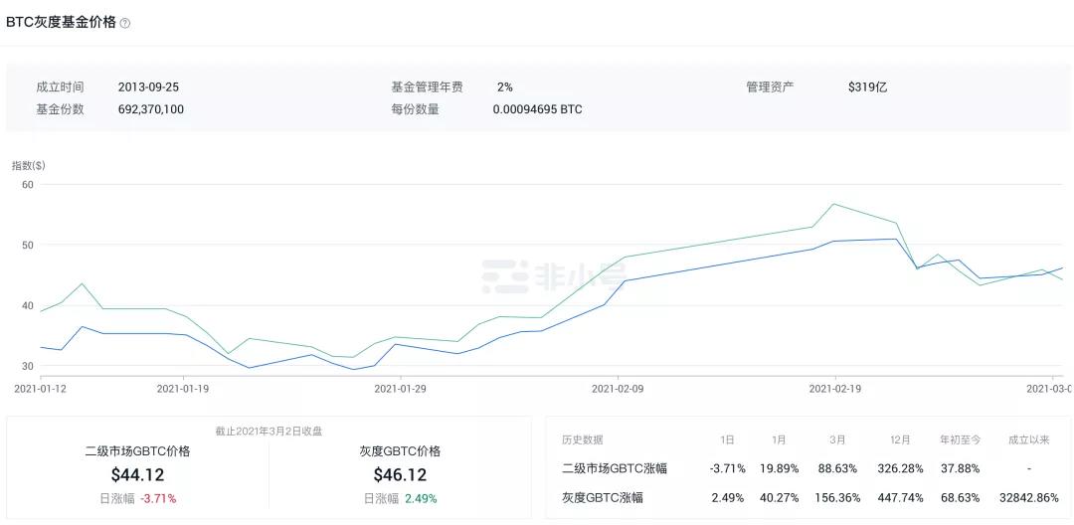Click the 灰度GBTC价格 heading
1074x525 pixels.
[x=400, y=451]
